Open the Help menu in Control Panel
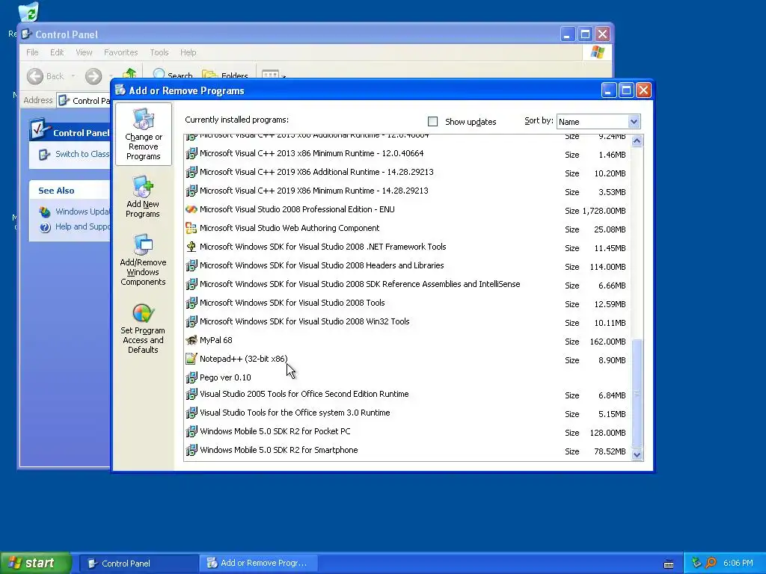The image size is (766, 574). 188,52
